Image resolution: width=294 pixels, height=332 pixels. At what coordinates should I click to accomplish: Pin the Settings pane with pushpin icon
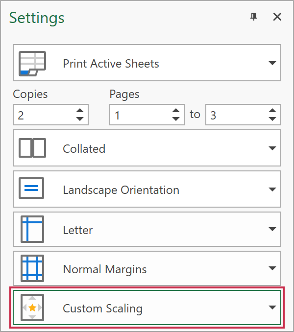(x=253, y=17)
